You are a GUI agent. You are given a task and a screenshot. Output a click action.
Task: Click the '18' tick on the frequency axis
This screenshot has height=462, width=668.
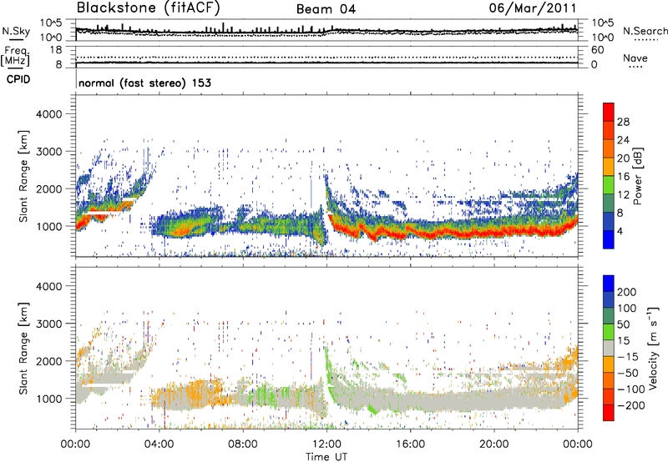click(55, 50)
